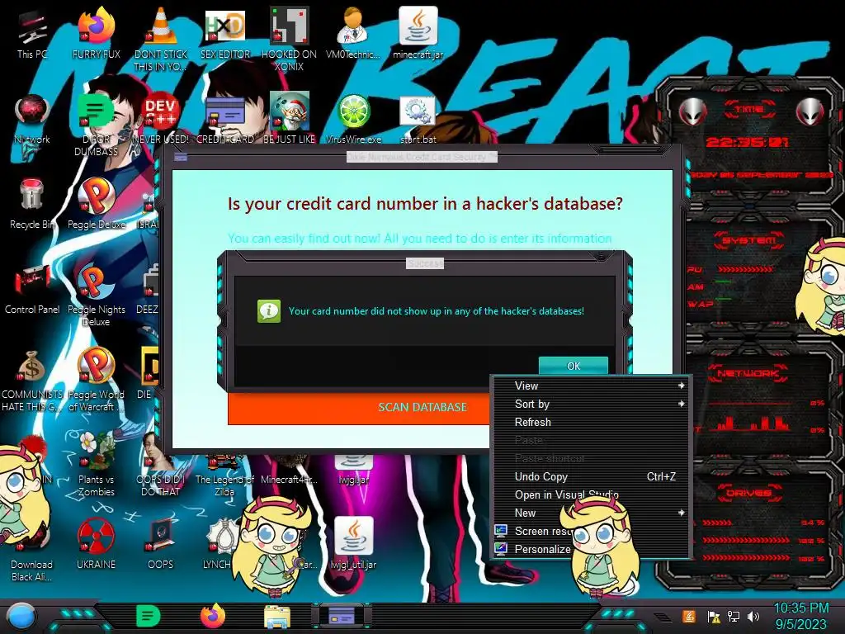Open Peggle World of Warcraft shortcut
This screenshot has width=845, height=634.
[x=96, y=380]
